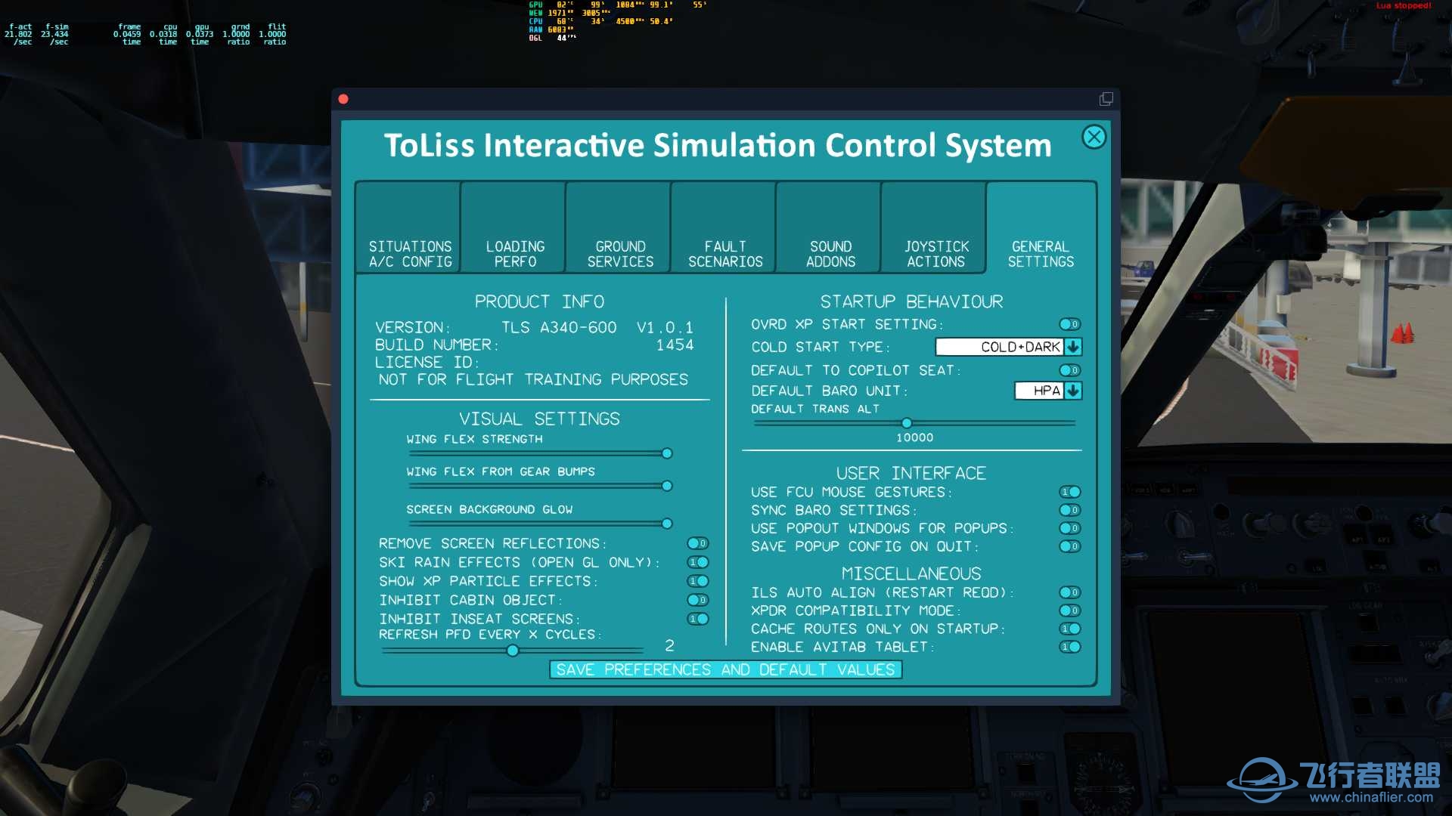The height and width of the screenshot is (816, 1452).
Task: Click red dot to close window
Action: (x=343, y=99)
